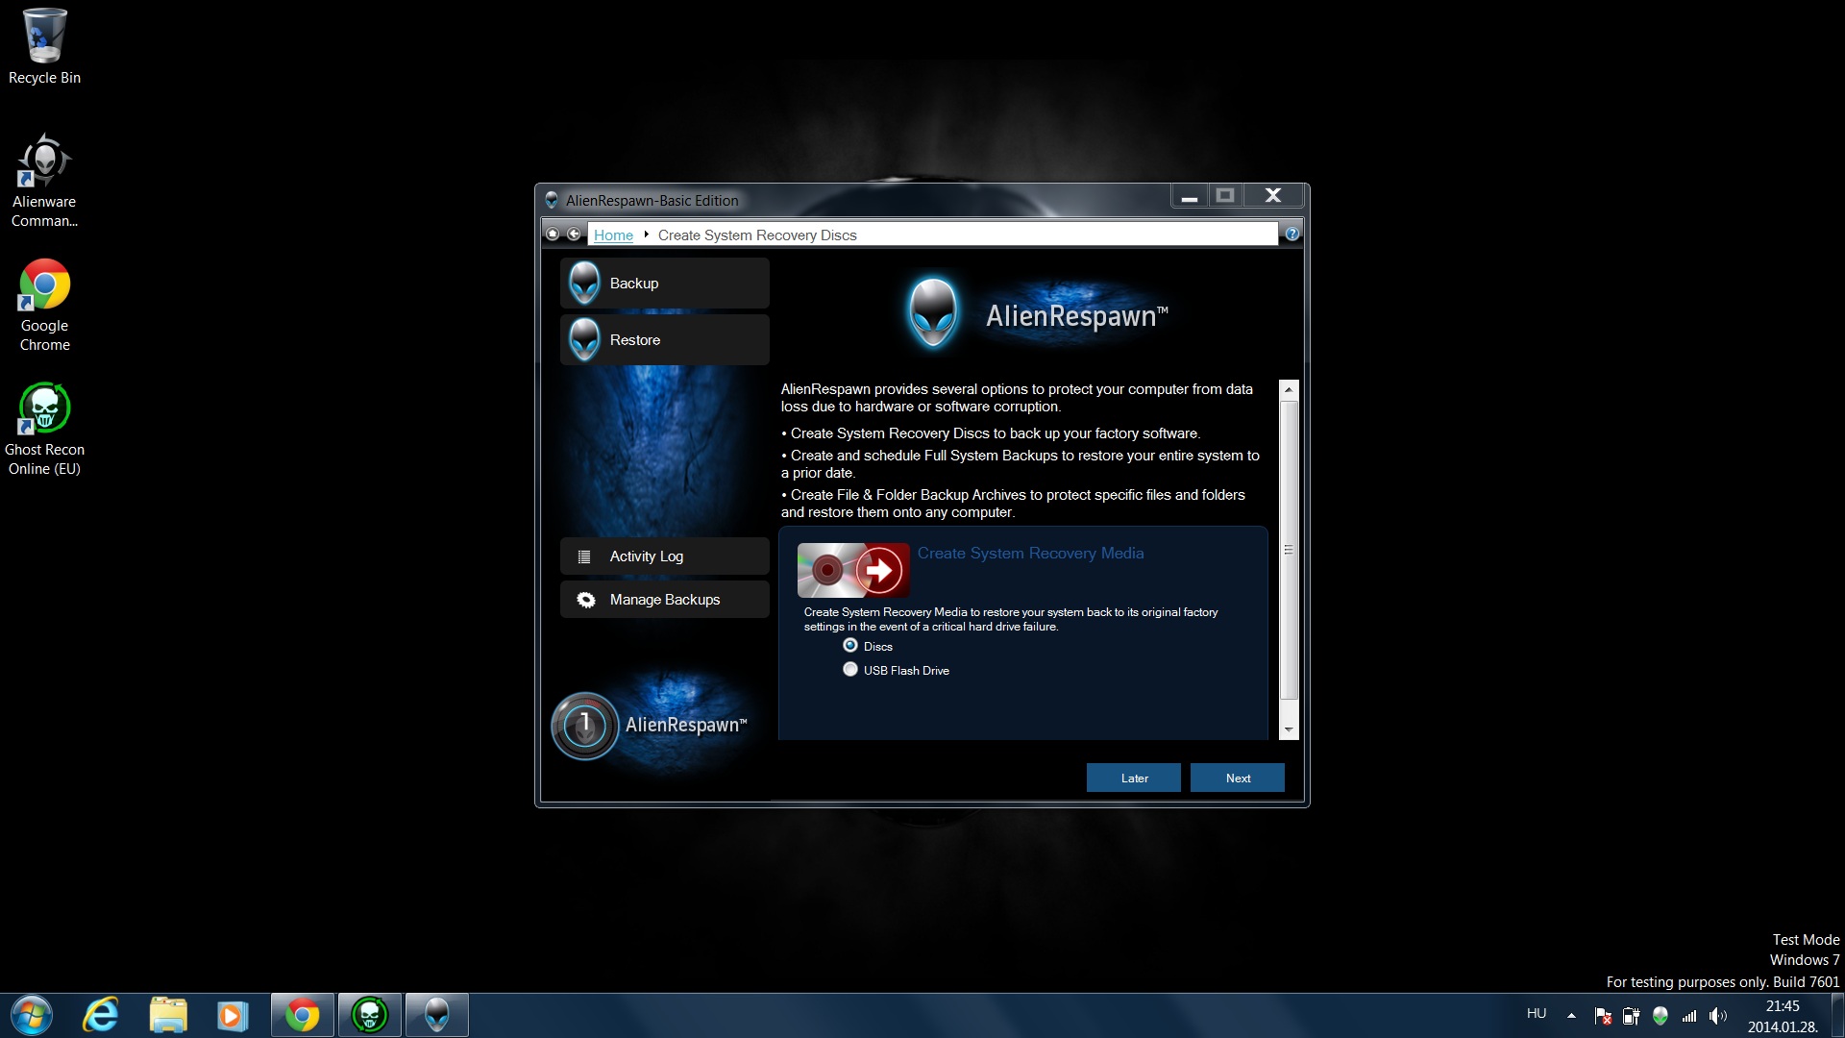Select the Discs radio option

850,646
